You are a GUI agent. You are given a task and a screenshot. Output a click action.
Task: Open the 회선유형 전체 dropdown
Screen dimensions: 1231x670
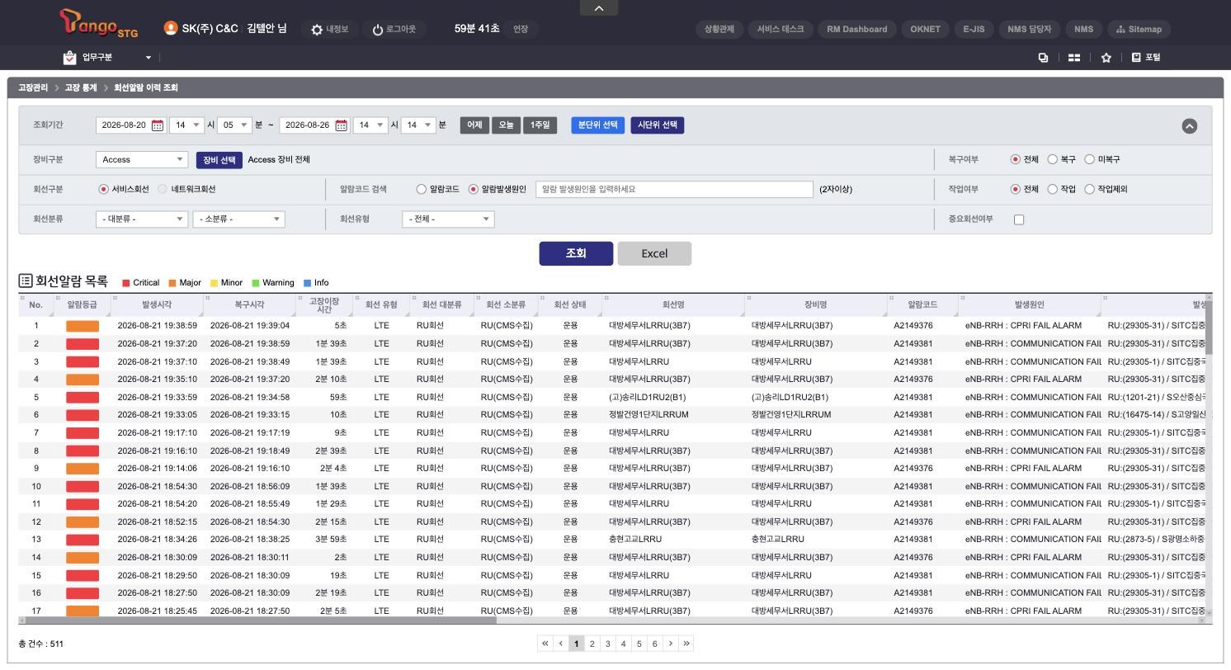pos(448,219)
